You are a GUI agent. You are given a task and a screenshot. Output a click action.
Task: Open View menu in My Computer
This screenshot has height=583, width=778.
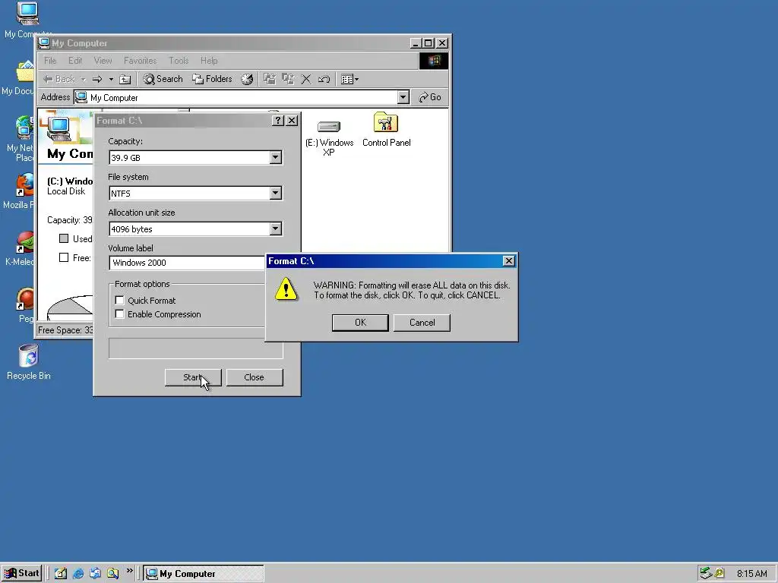(103, 61)
